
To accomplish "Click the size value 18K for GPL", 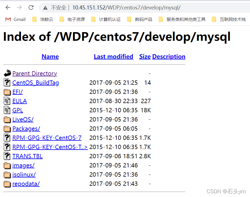I will [146, 110].
